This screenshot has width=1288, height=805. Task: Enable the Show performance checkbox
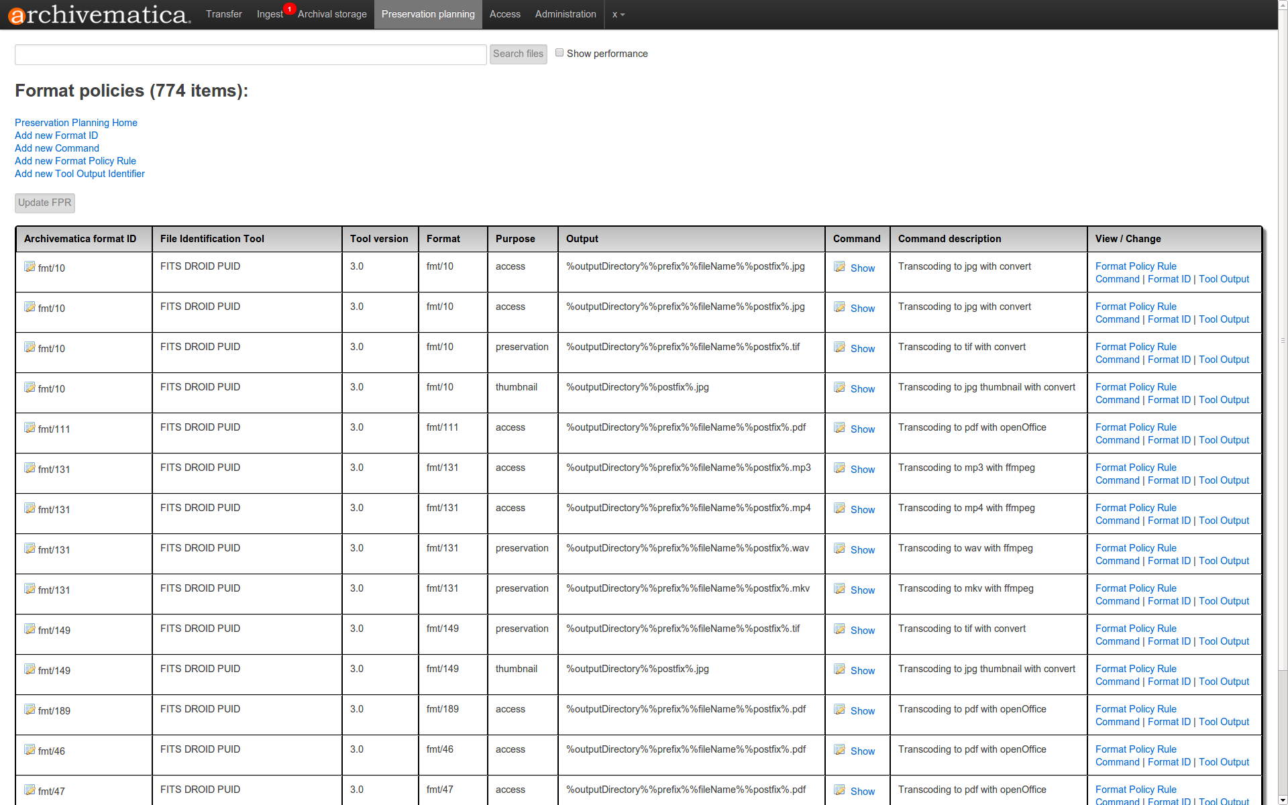coord(559,53)
